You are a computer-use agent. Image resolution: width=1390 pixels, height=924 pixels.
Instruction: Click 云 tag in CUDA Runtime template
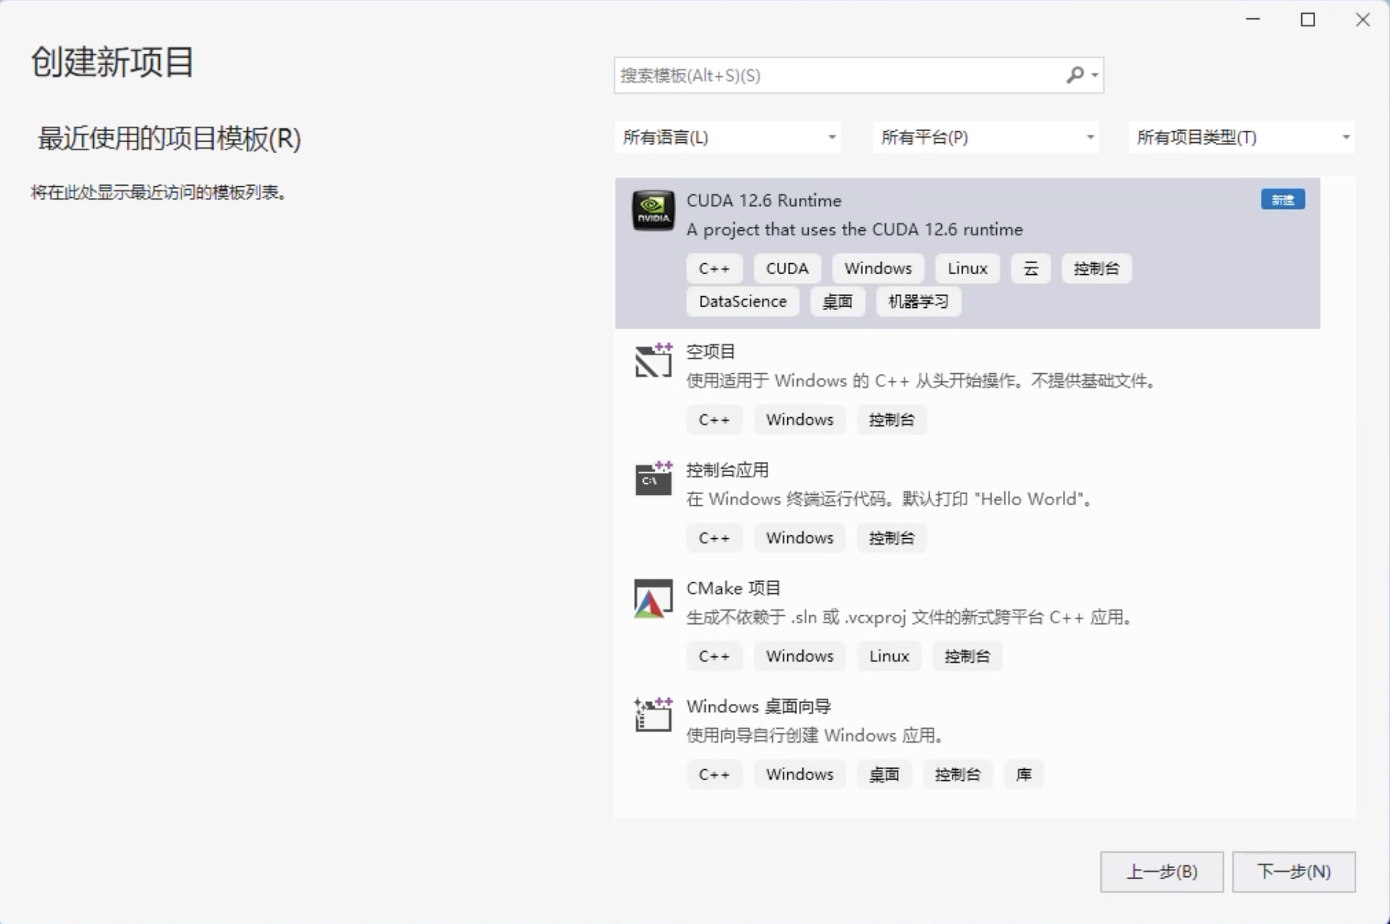(1031, 268)
